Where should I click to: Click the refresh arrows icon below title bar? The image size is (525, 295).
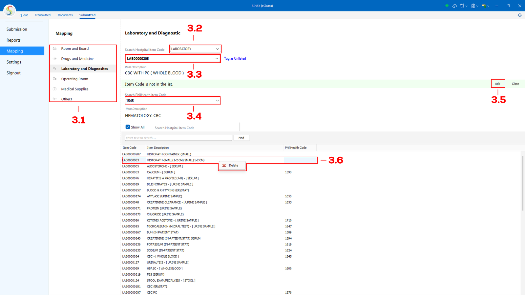[x=520, y=15]
